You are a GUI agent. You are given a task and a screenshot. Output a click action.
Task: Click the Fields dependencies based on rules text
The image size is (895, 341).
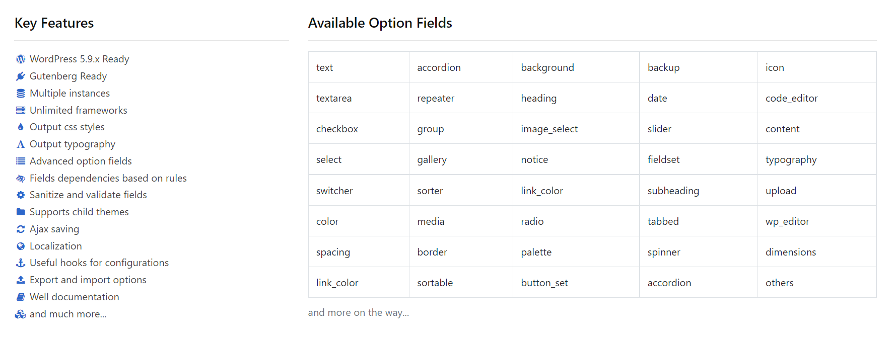[x=108, y=179]
